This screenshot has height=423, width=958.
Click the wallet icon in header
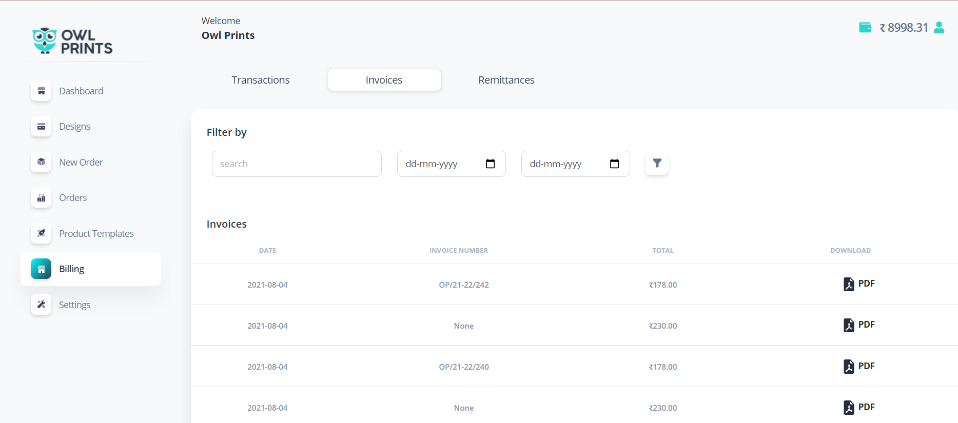865,27
